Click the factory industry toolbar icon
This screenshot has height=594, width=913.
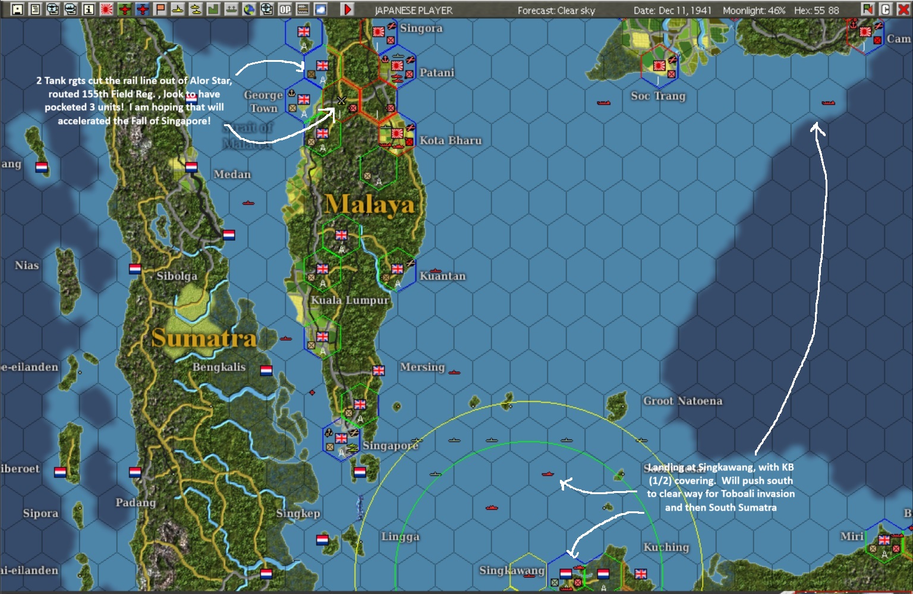213,9
